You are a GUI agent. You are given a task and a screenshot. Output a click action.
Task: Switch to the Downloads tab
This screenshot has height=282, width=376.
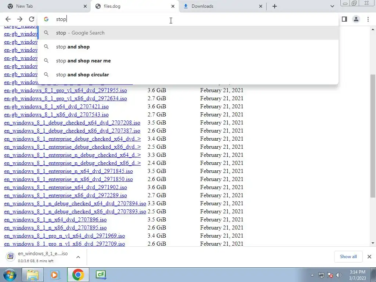point(223,6)
